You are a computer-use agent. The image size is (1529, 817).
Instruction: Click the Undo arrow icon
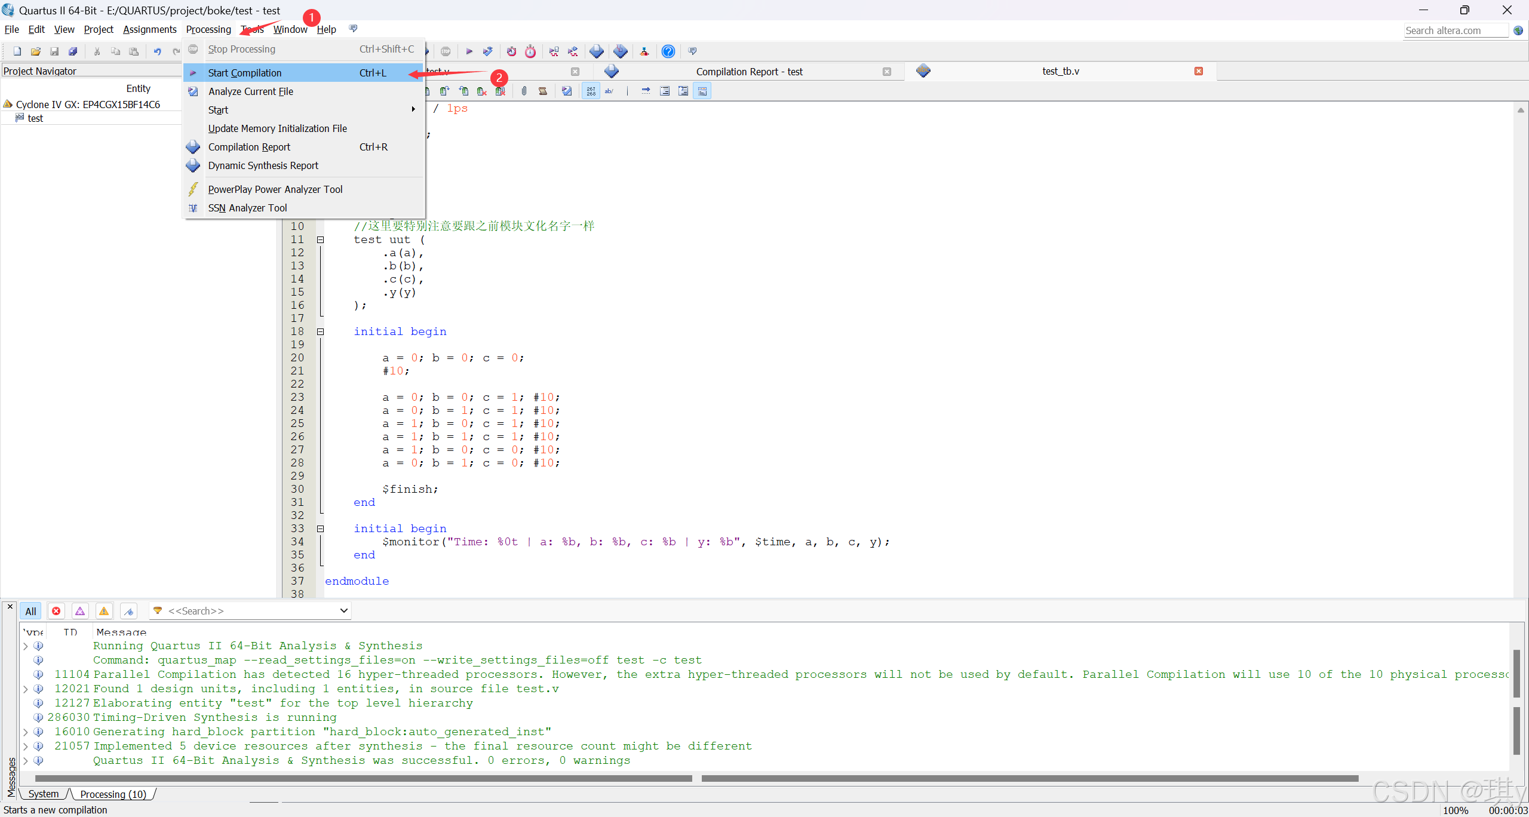click(x=157, y=51)
